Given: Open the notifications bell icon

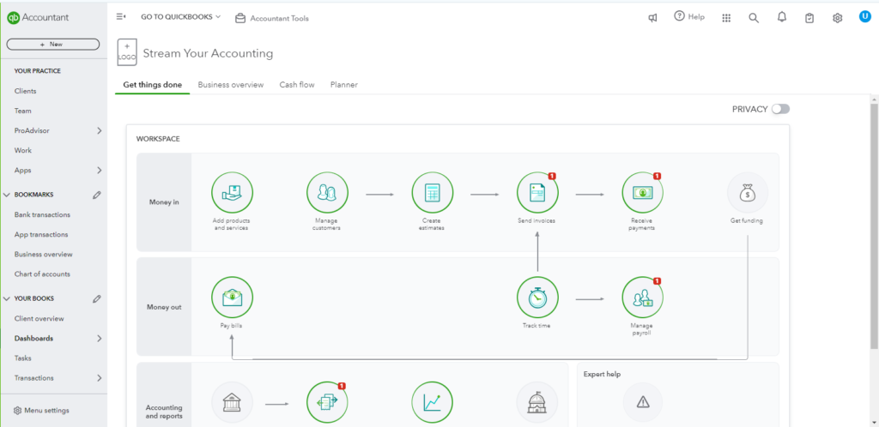Looking at the screenshot, I should [781, 17].
